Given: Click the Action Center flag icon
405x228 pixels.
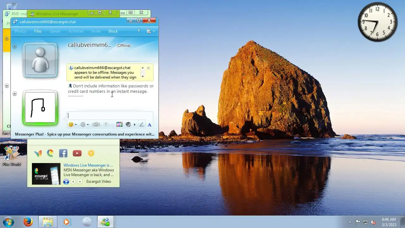Looking at the screenshot, I should 358,222.
